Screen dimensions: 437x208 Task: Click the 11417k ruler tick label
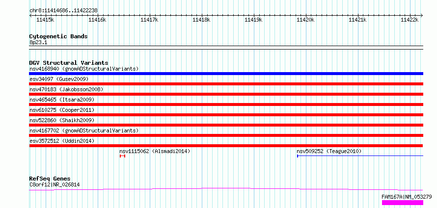(149, 20)
